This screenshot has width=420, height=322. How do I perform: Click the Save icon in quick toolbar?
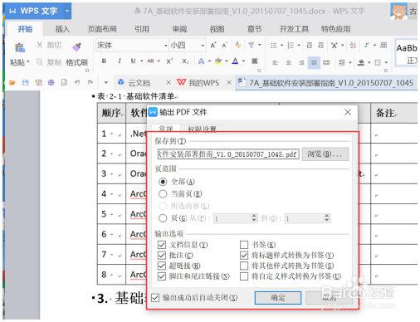coord(26,82)
